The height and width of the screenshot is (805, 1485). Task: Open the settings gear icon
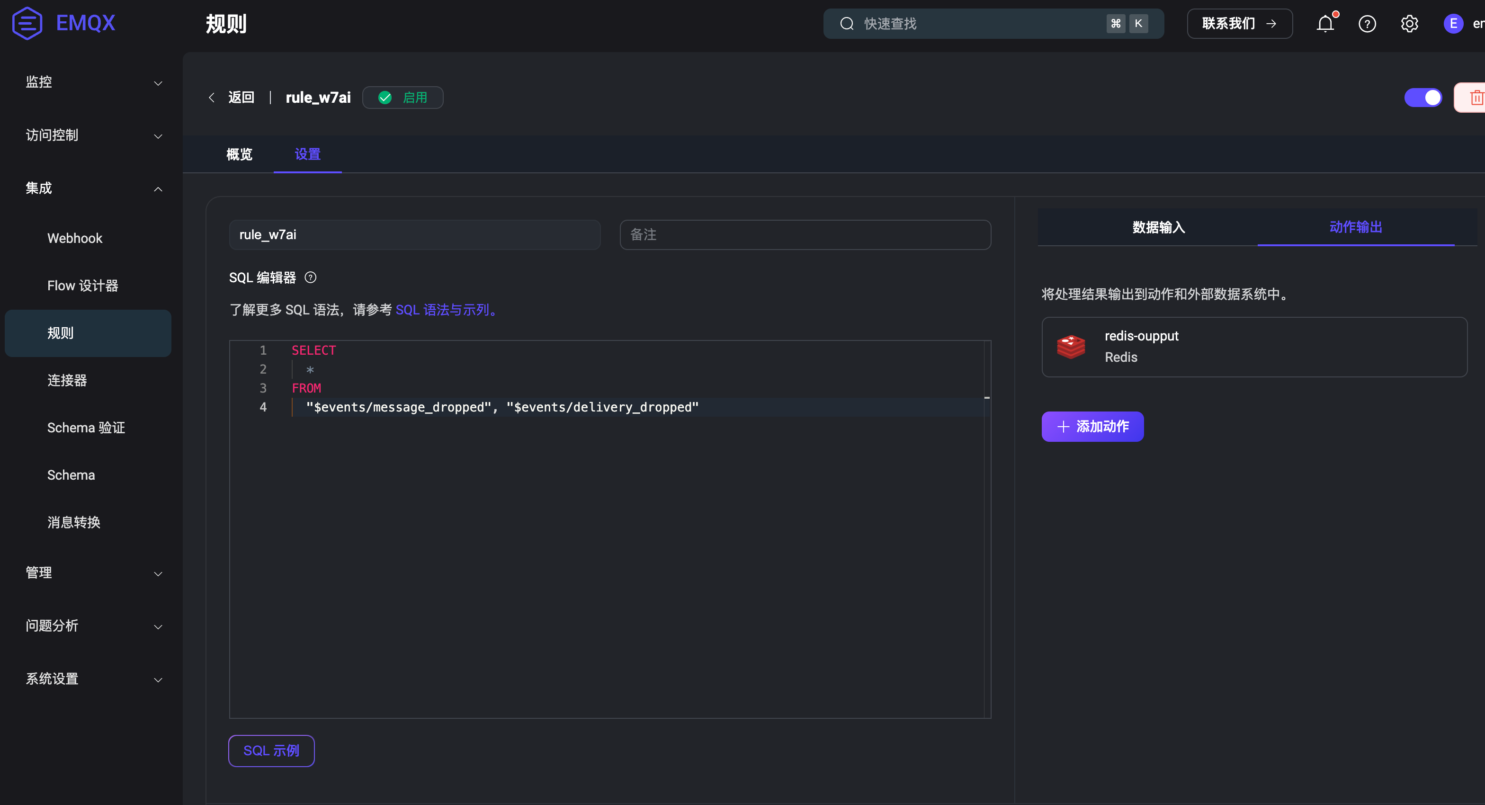click(1409, 24)
